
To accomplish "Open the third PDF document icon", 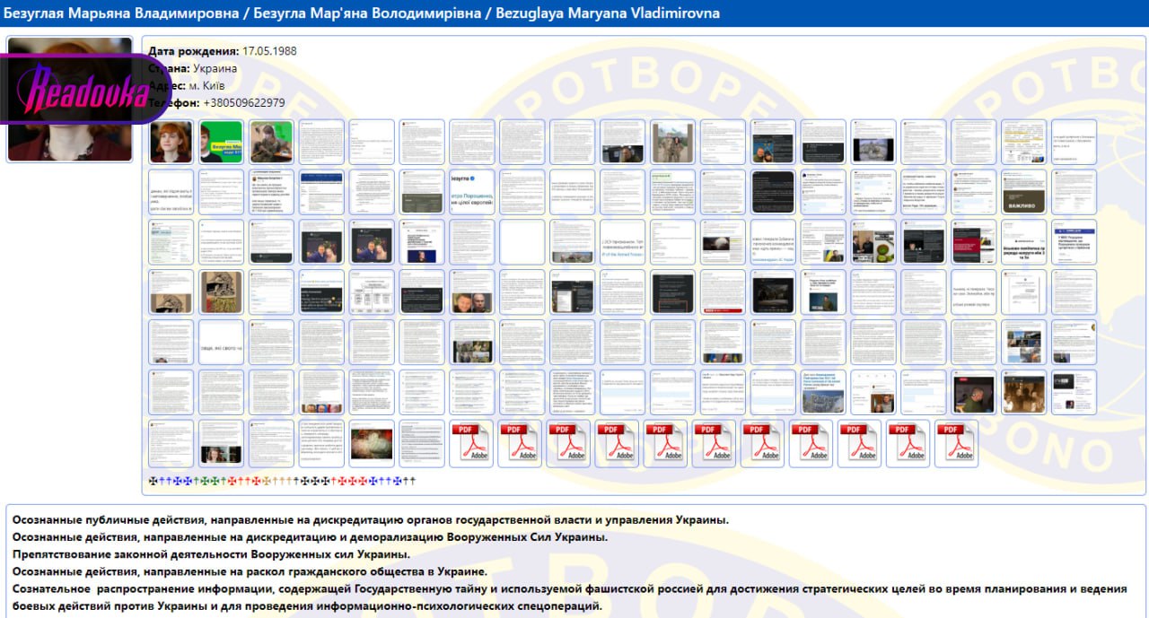I will (x=568, y=443).
